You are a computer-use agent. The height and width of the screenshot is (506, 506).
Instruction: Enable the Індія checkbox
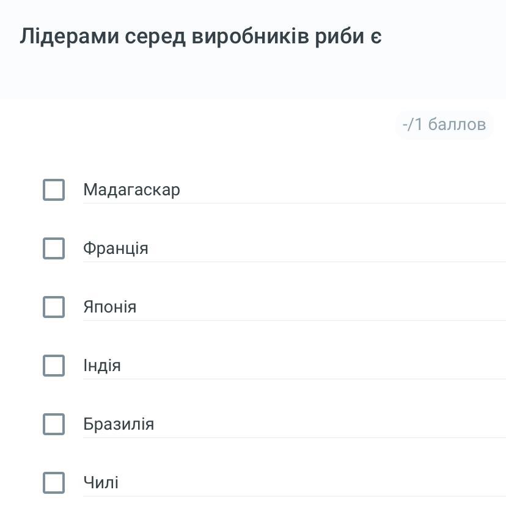(x=54, y=366)
